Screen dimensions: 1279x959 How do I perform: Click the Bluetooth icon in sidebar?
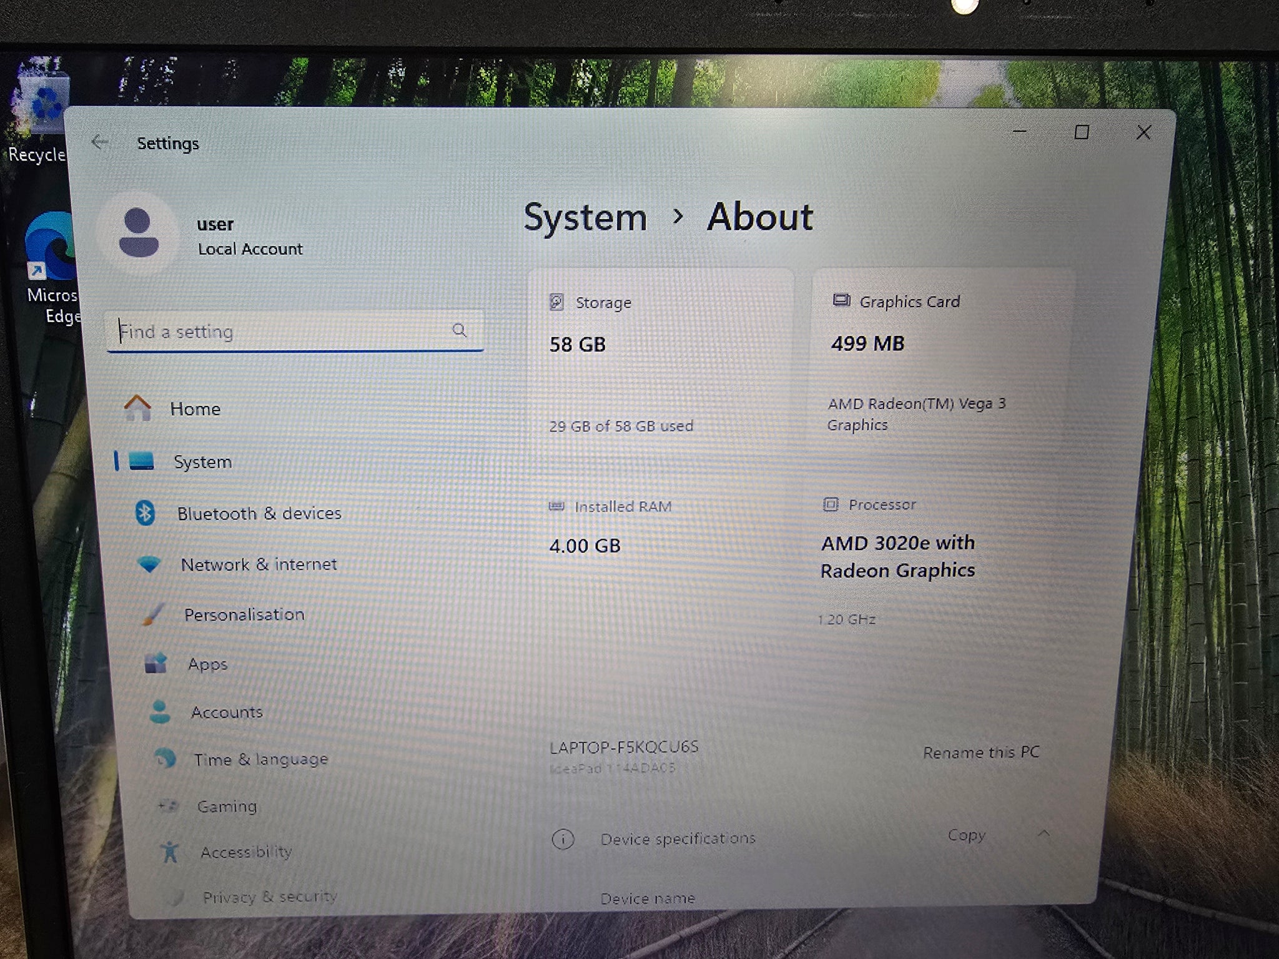[x=146, y=513]
